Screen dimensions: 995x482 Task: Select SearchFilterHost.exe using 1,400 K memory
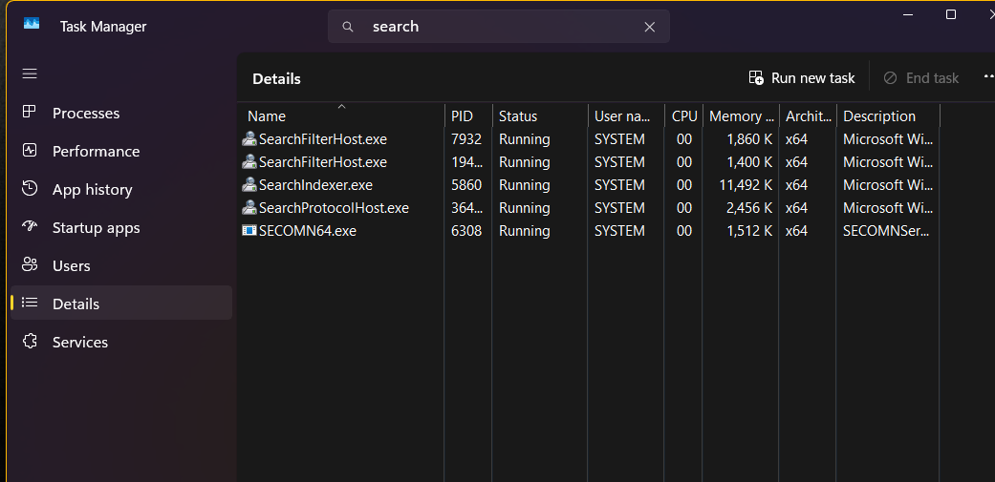(x=590, y=162)
